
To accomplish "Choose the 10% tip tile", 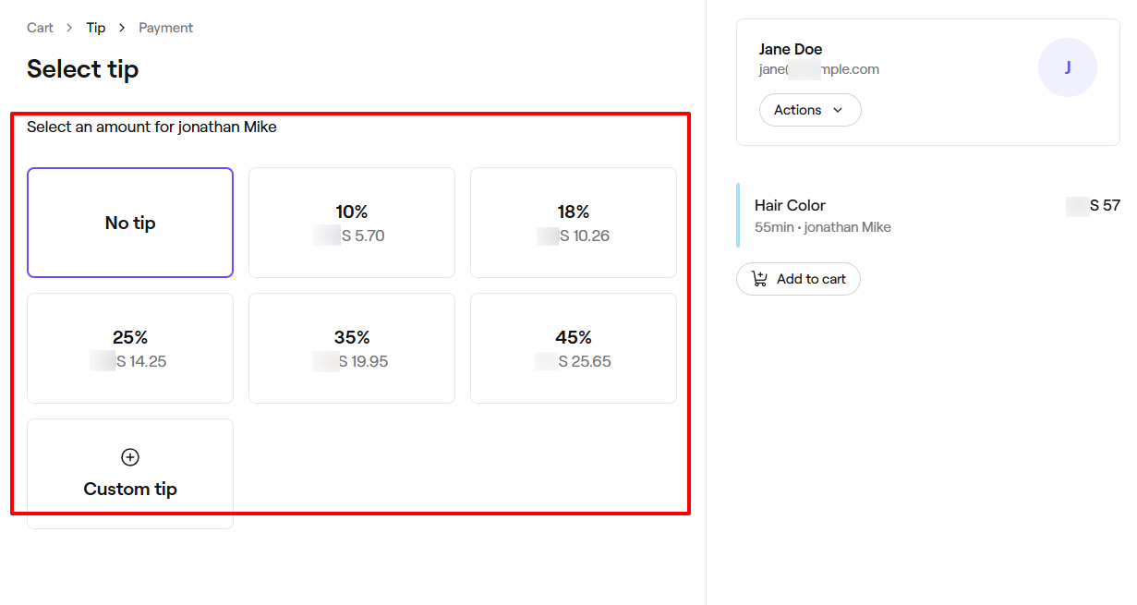I will tap(352, 223).
